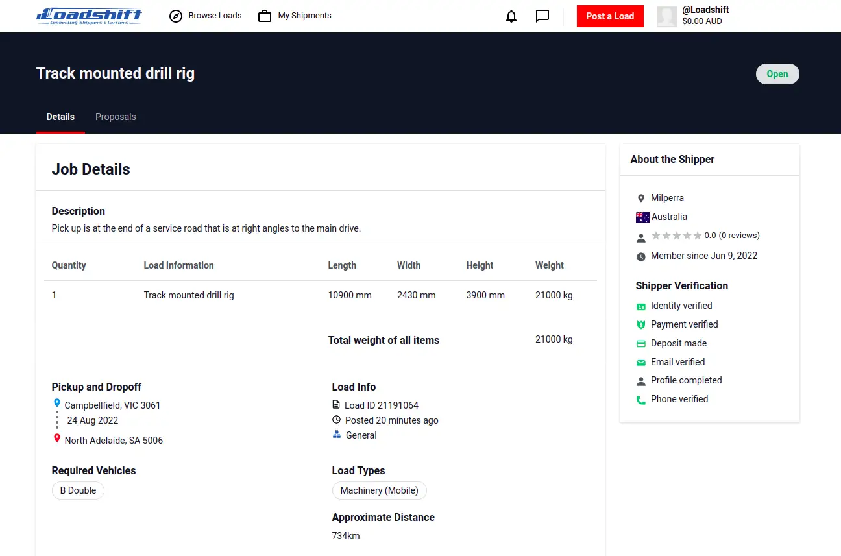The width and height of the screenshot is (841, 556).
Task: Open the Browse Loads compass icon
Action: (175, 15)
